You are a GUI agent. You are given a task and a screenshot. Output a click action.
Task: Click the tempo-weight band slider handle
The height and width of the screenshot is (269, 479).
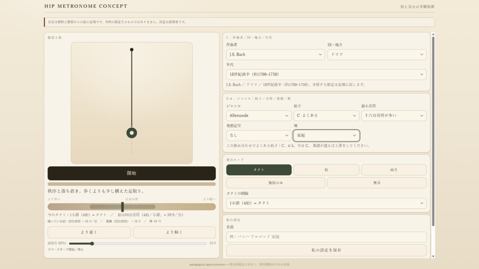pyautogui.click(x=123, y=207)
